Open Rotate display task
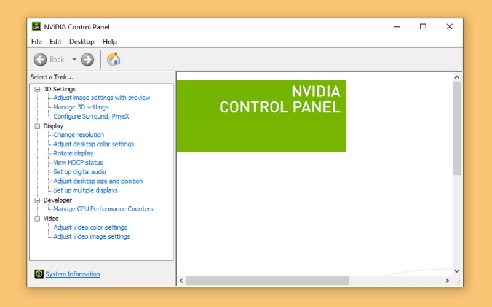The width and height of the screenshot is (492, 307). 73,153
